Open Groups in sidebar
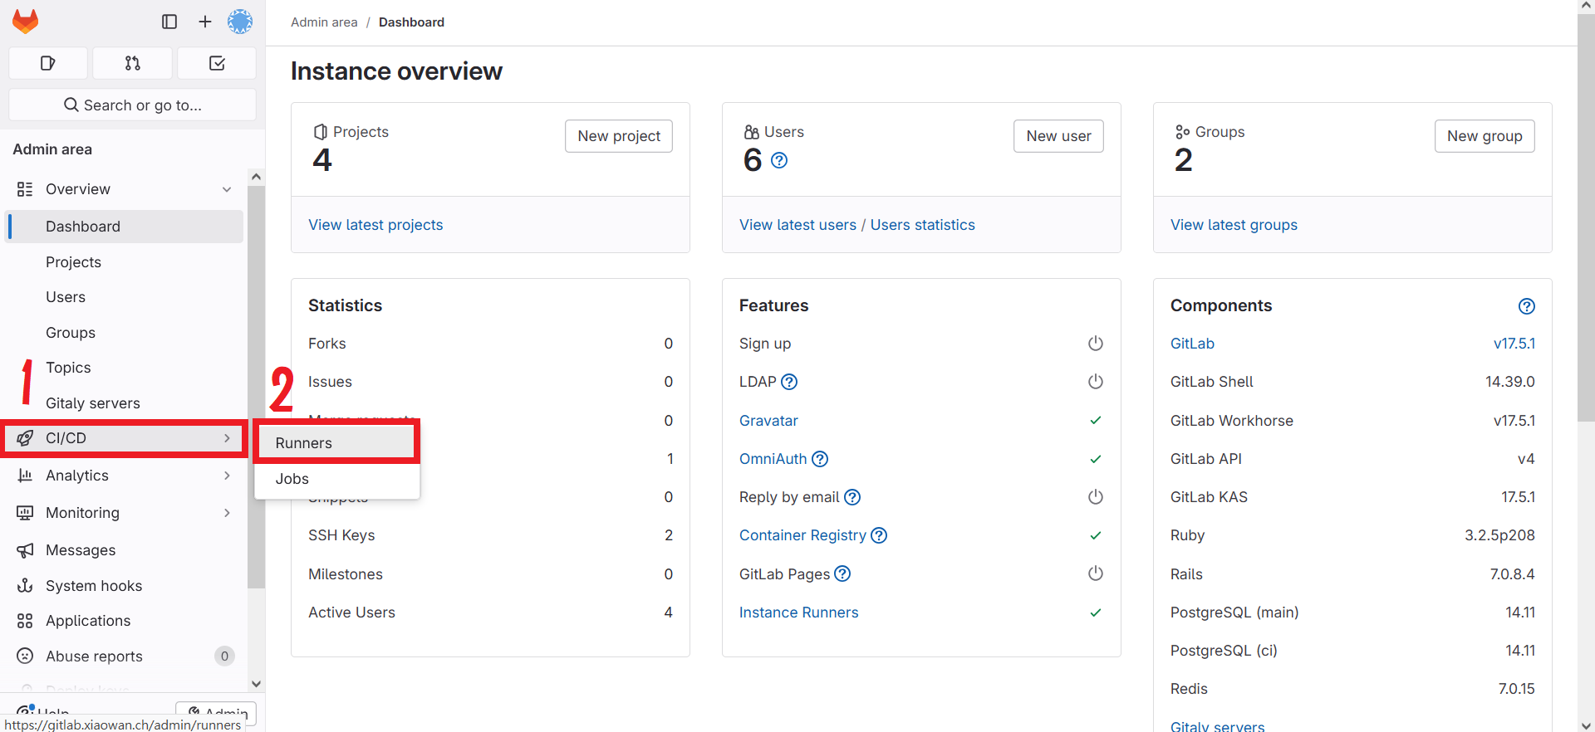 click(125, 333)
